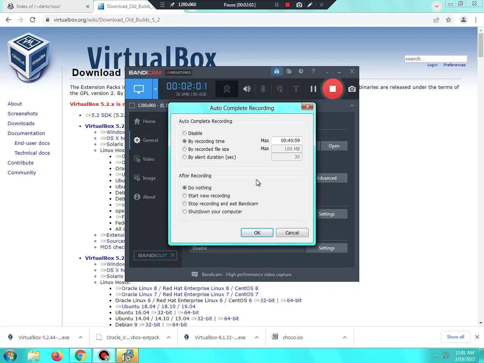Open Bandicam help question mark icon
484x363 pixels.
point(313,71)
